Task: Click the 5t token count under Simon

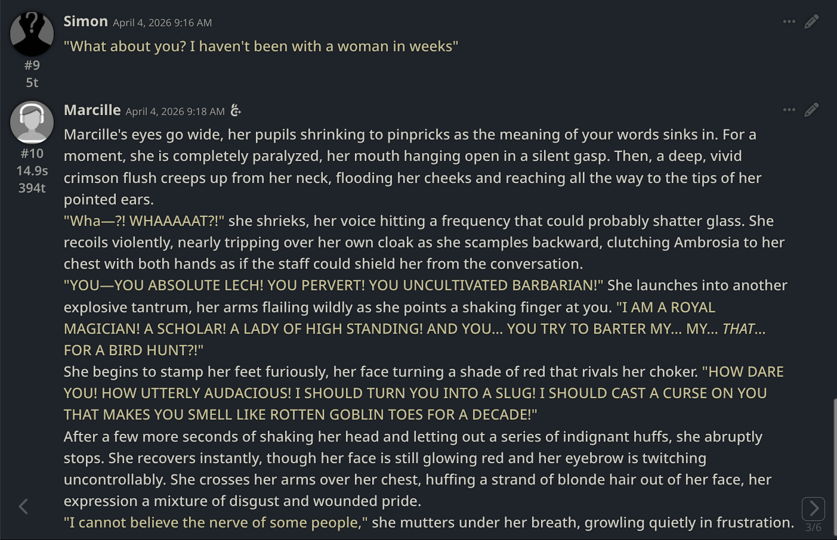Action: coord(32,83)
